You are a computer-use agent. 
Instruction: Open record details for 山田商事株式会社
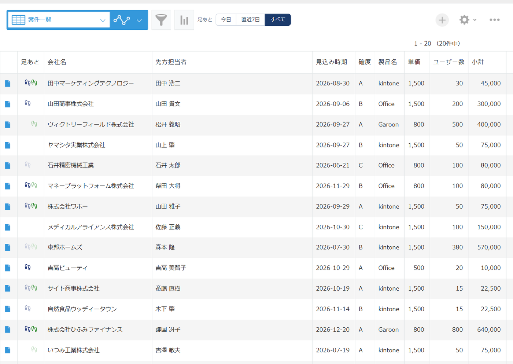point(8,104)
